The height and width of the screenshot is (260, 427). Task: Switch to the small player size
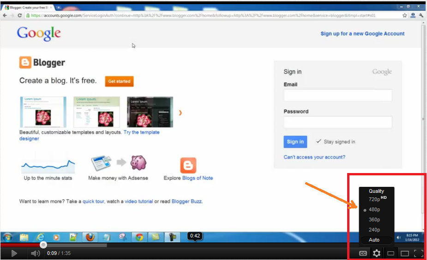391,254
